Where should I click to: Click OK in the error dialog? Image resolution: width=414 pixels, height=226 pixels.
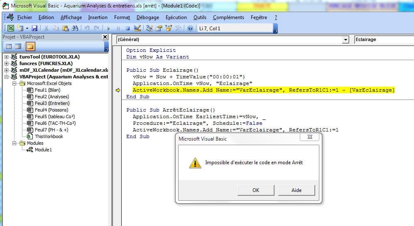point(256,190)
